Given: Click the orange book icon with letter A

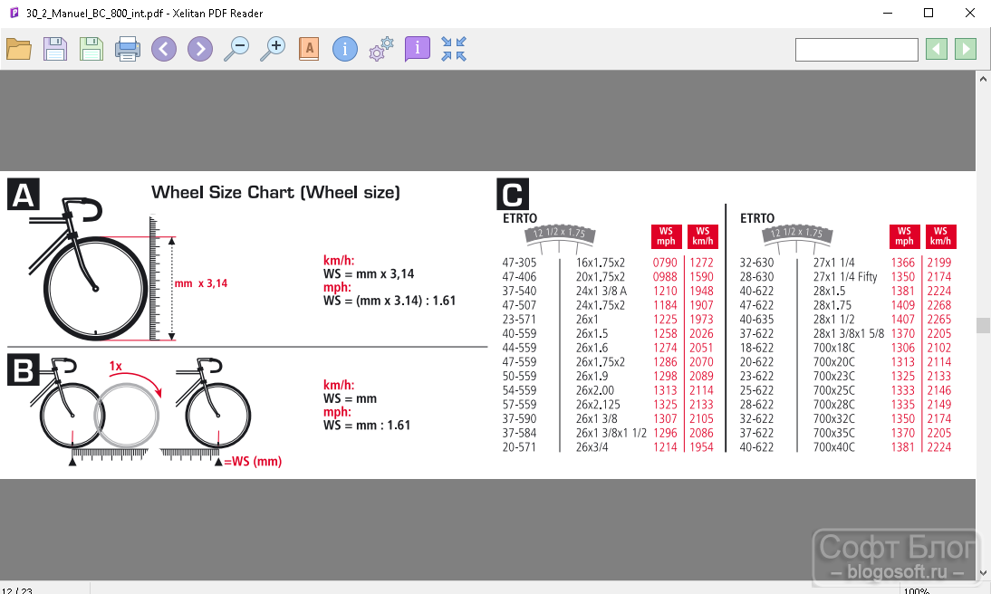Looking at the screenshot, I should point(309,49).
